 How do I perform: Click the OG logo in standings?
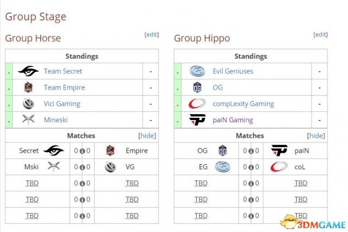tap(197, 87)
